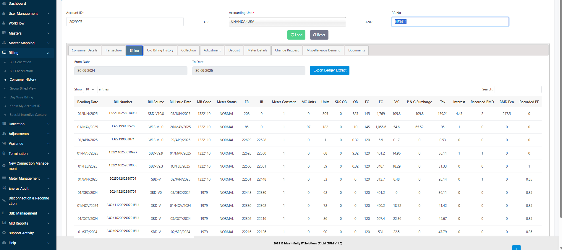
Task: Open Bill Generation submenu link
Action: tap(20, 62)
